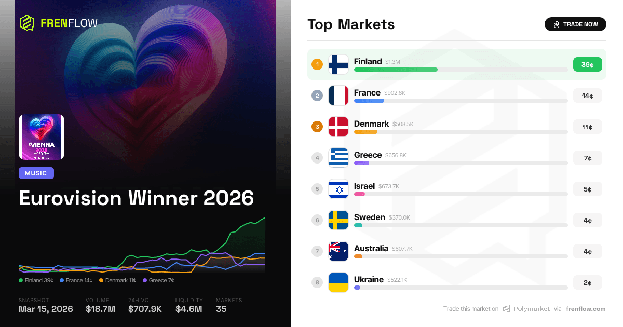The image size is (623, 327).
Task: Click the TRADE NOW button
Action: click(575, 24)
